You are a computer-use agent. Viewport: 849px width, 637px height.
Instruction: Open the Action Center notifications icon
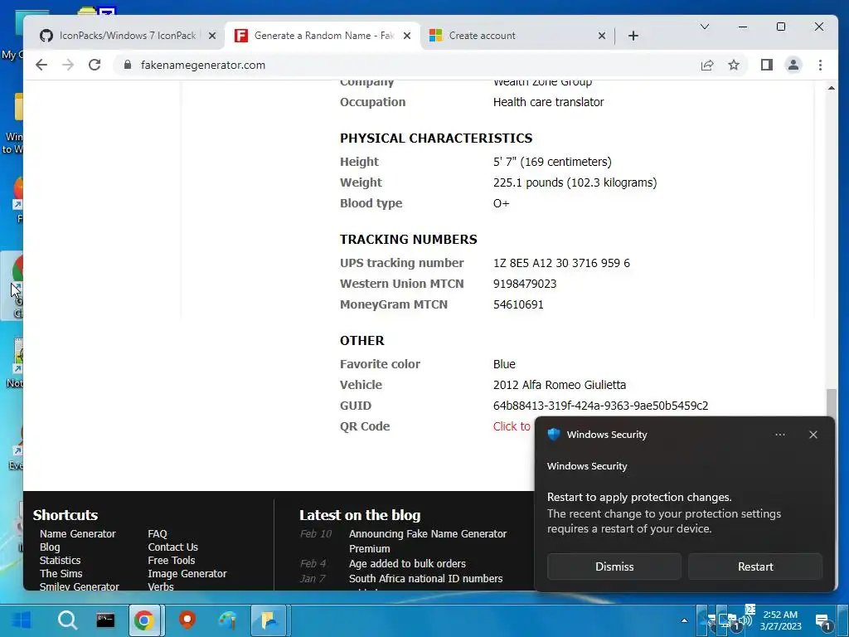[x=823, y=620]
